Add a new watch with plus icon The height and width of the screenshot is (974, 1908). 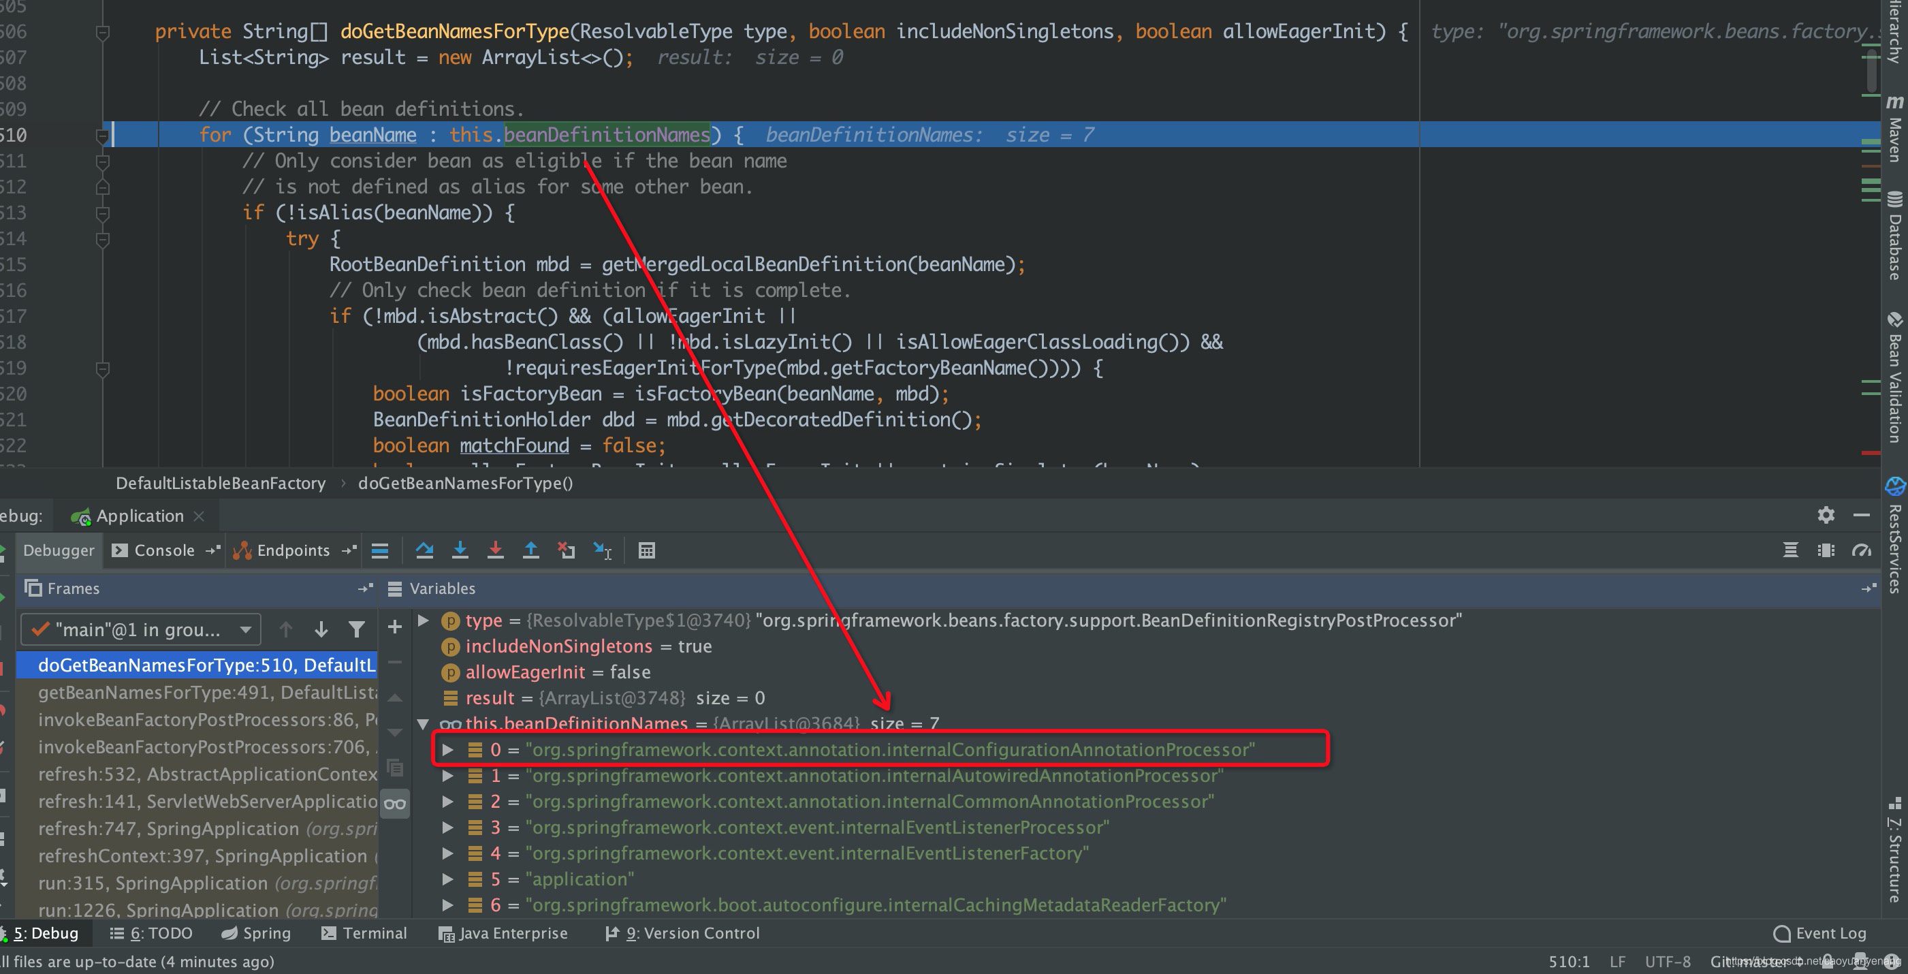pos(395,627)
